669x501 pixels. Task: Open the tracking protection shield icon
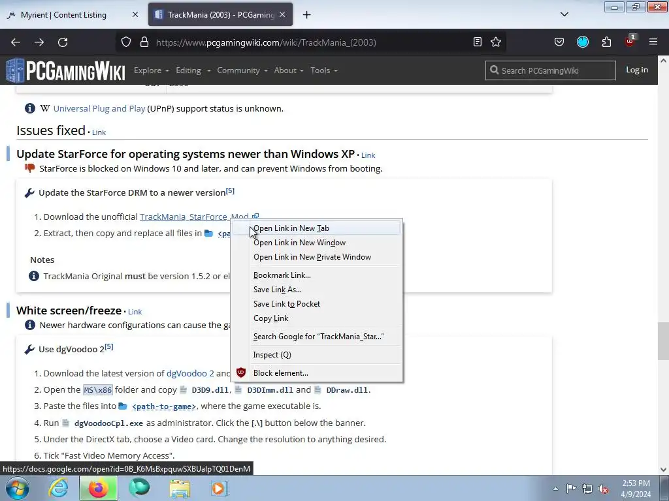(126, 42)
